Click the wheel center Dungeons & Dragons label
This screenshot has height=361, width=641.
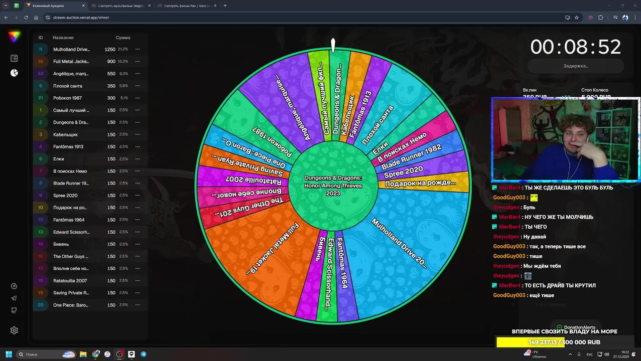[x=333, y=186]
